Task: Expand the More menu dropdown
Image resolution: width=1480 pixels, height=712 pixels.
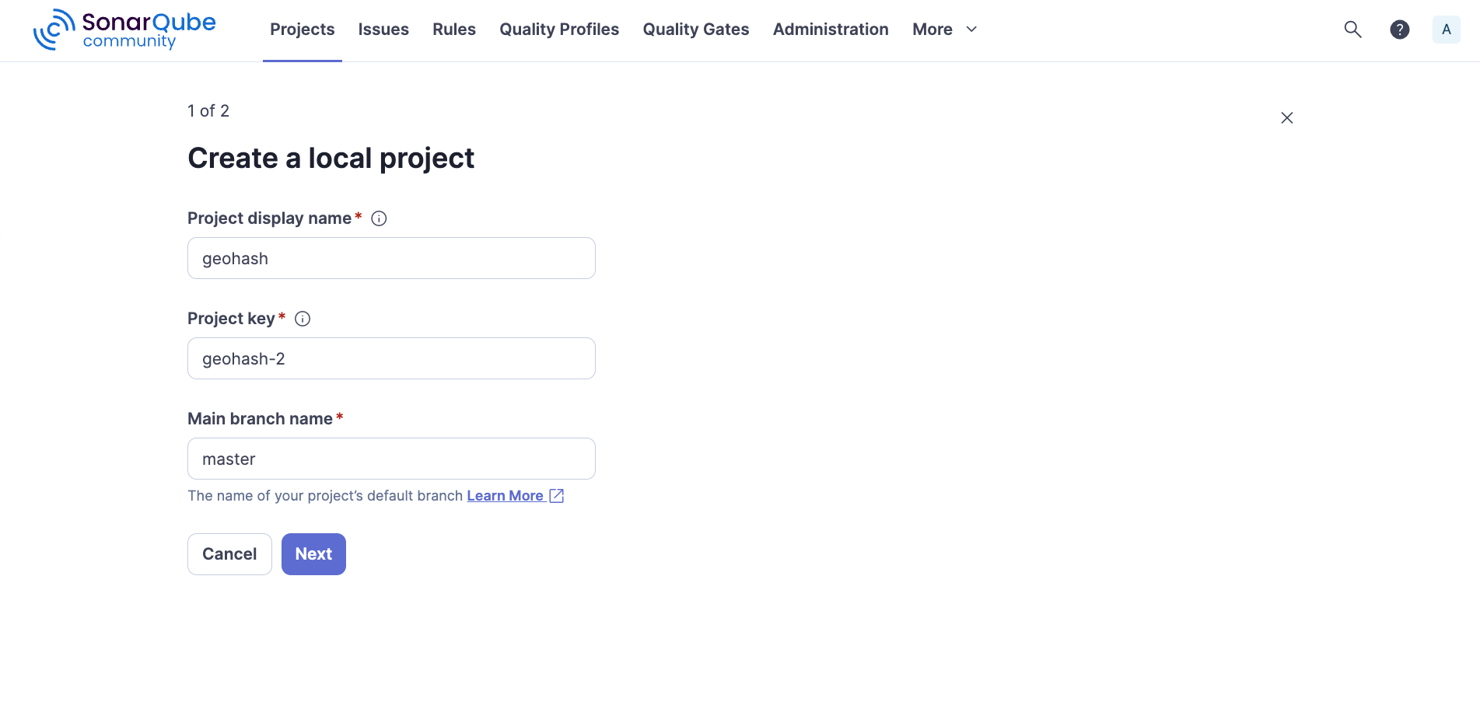Action: 944,30
